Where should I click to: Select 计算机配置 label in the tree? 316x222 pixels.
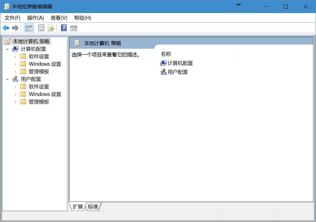pos(34,49)
